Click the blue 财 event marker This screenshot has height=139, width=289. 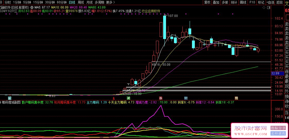[x=186, y=98]
